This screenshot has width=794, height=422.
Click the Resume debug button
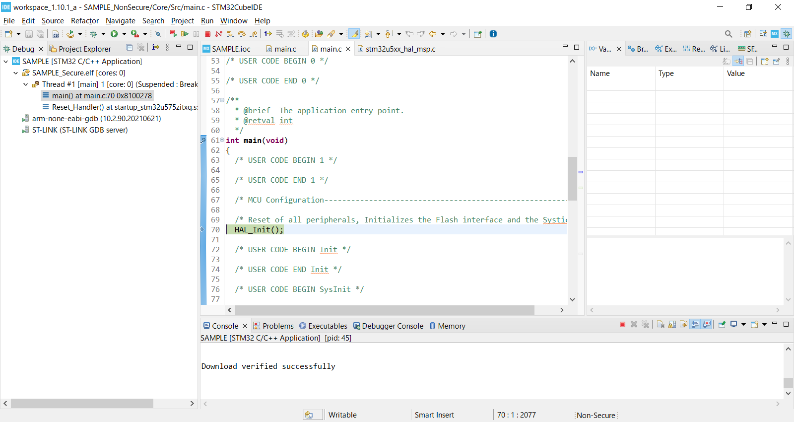point(185,34)
